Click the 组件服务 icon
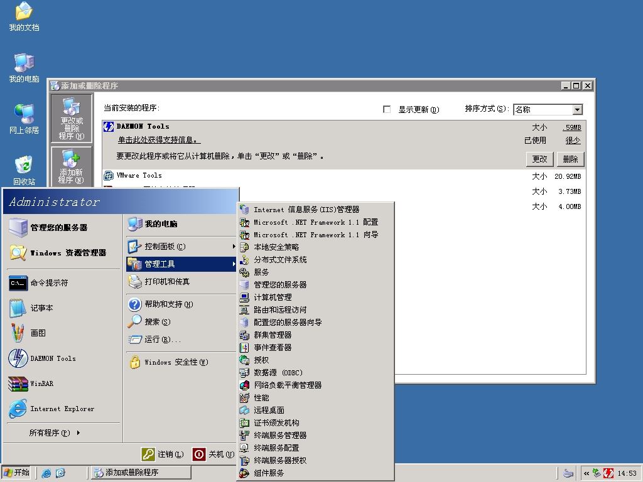 pos(244,473)
